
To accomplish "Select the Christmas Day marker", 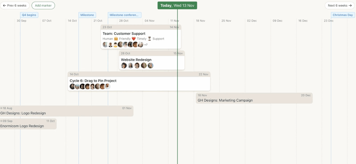I will (342, 15).
